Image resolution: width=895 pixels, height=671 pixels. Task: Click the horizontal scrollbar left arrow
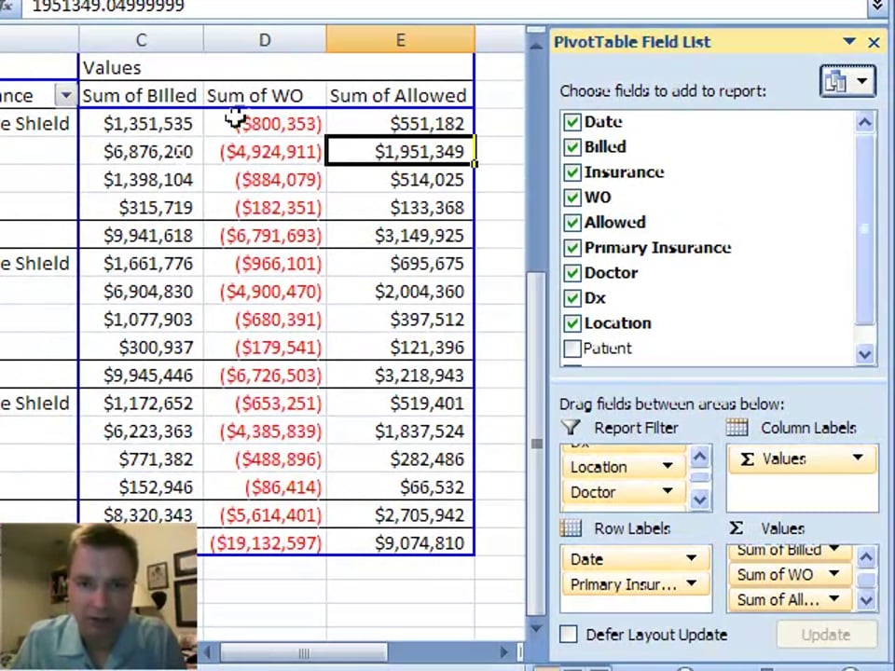point(208,651)
